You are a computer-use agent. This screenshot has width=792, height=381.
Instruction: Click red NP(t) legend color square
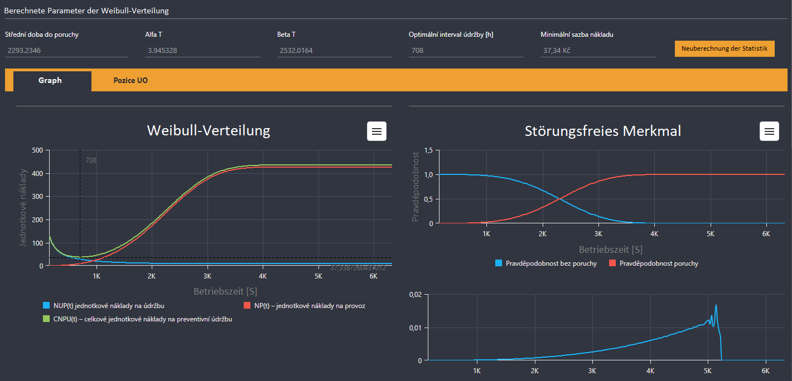click(248, 305)
